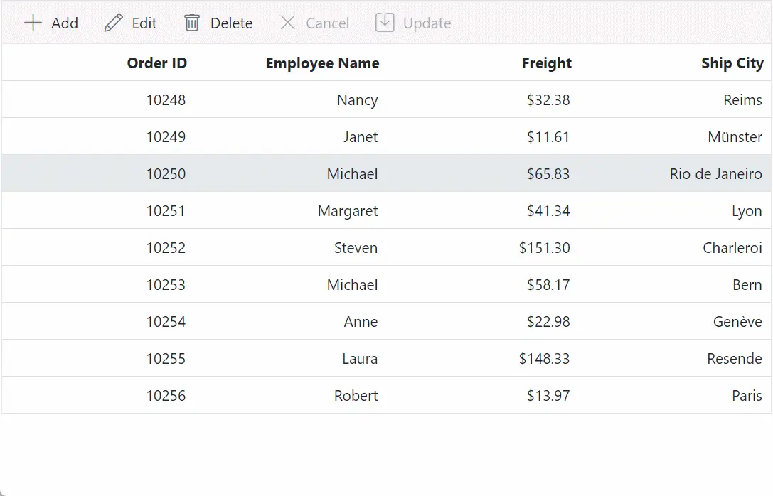Sort the grid by Order ID column

[x=156, y=63]
